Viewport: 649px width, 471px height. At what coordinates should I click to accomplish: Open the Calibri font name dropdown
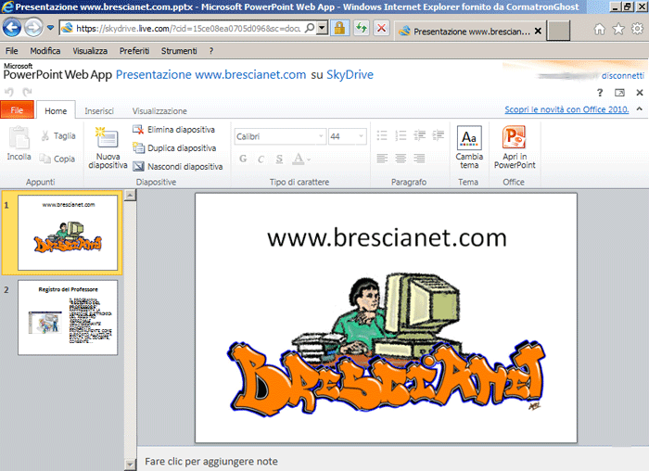point(321,136)
